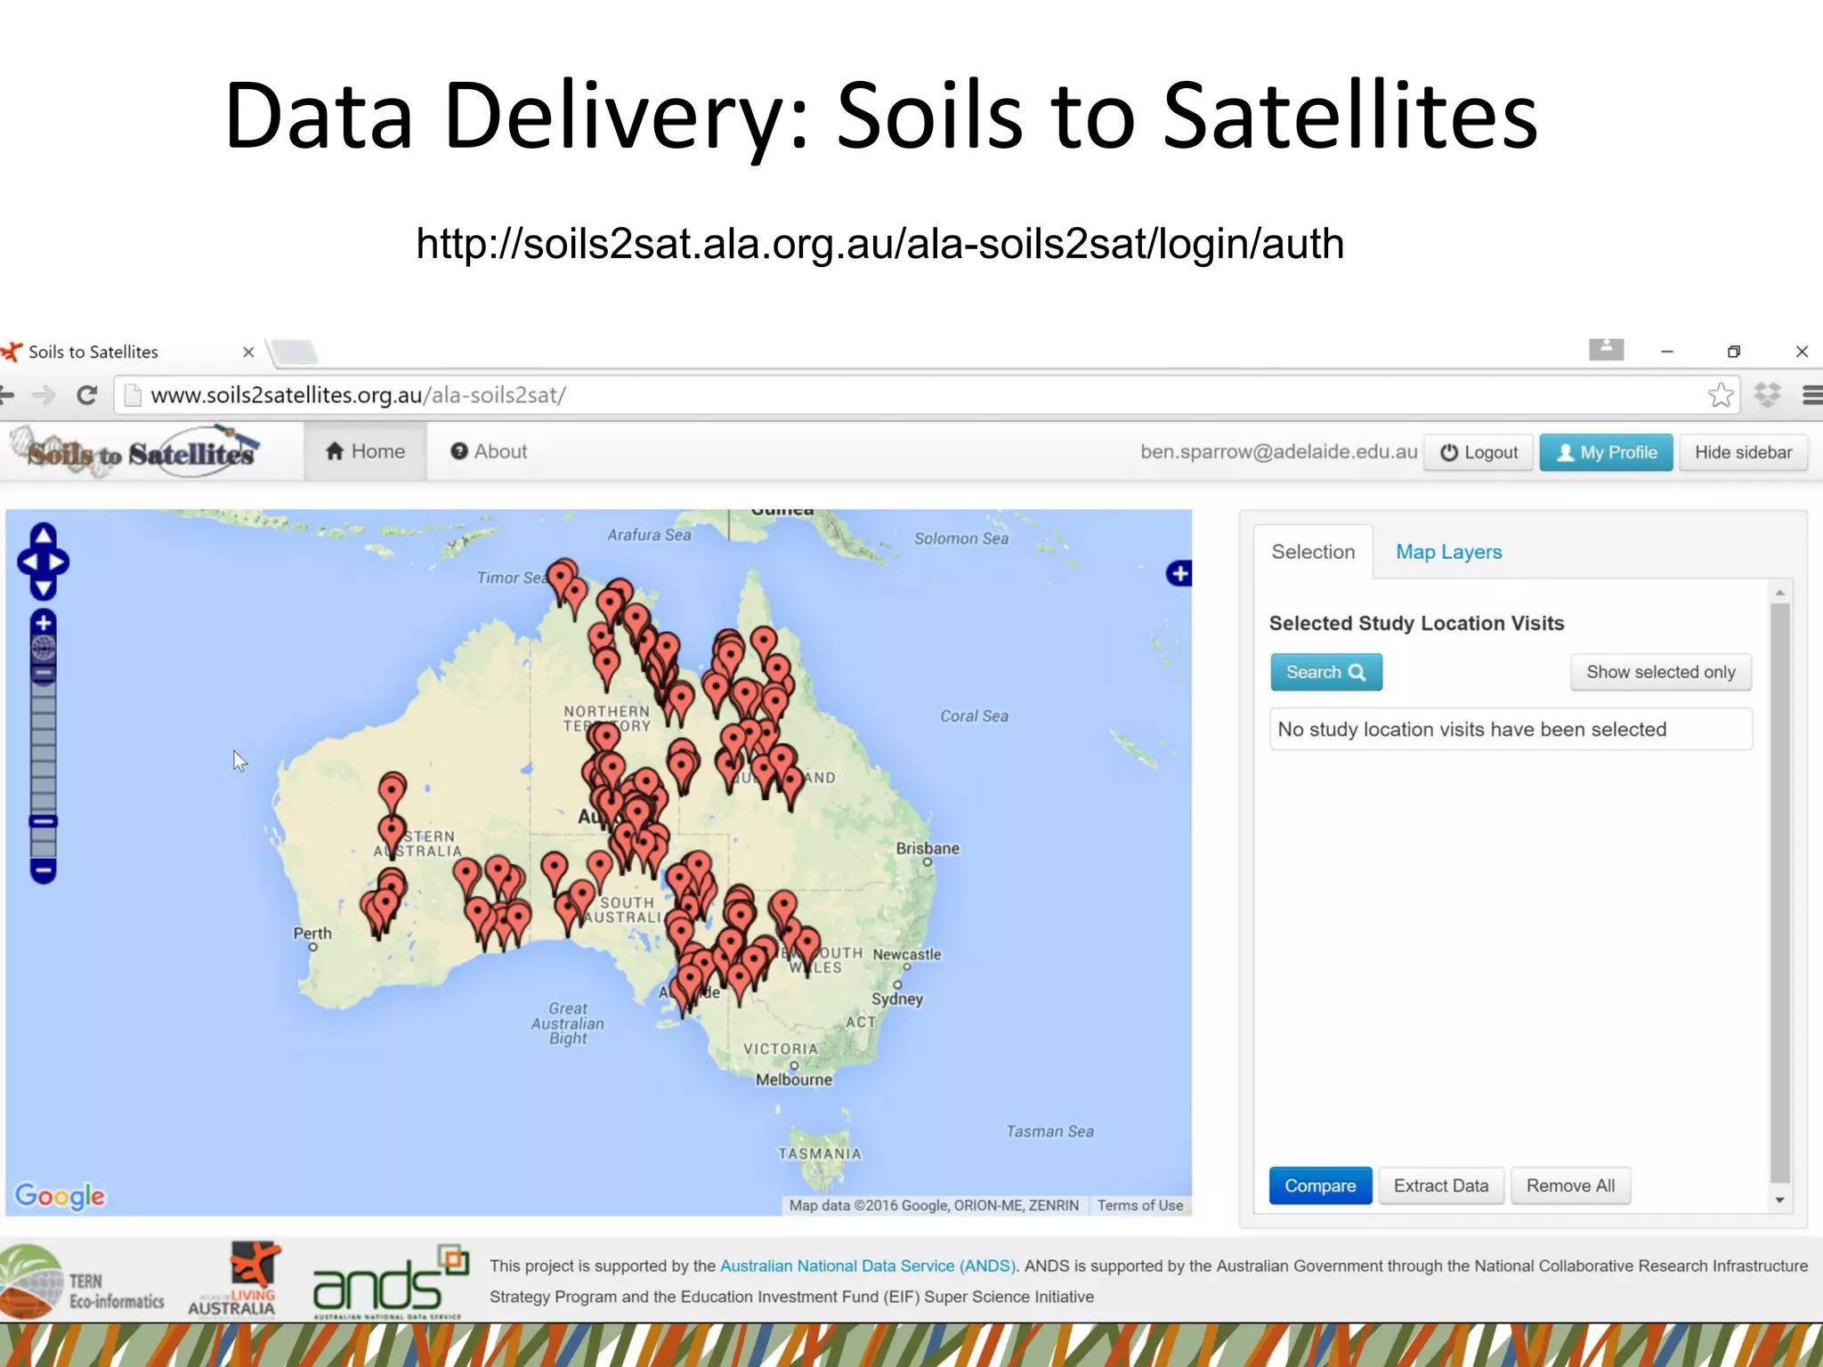Click the Search button in the sidebar

(1326, 672)
